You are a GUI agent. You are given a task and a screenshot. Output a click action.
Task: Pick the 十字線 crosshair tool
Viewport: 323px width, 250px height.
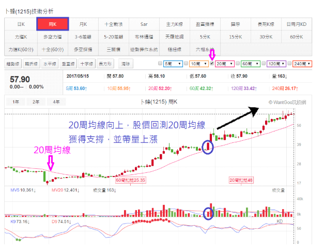click(x=87, y=64)
